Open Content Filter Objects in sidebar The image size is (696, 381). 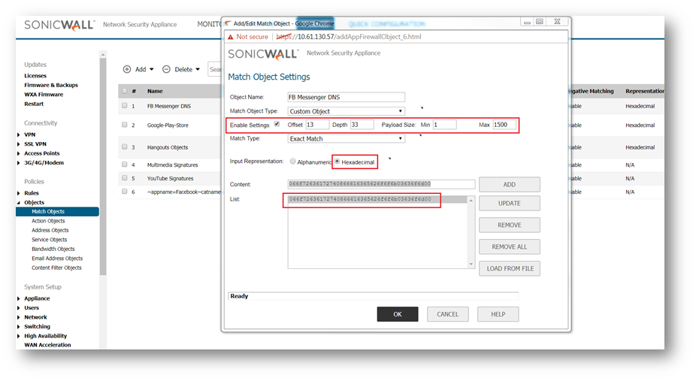(56, 268)
